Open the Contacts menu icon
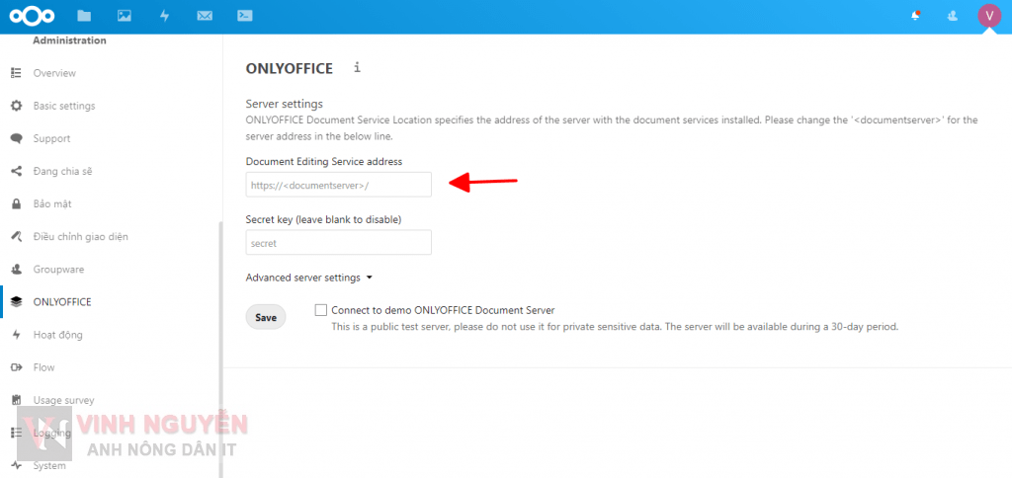This screenshot has width=1012, height=478. (952, 16)
